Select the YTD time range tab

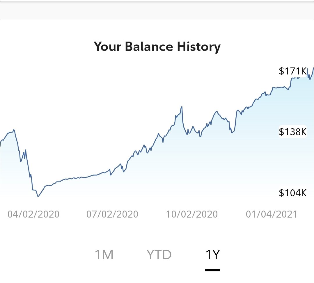(x=159, y=254)
